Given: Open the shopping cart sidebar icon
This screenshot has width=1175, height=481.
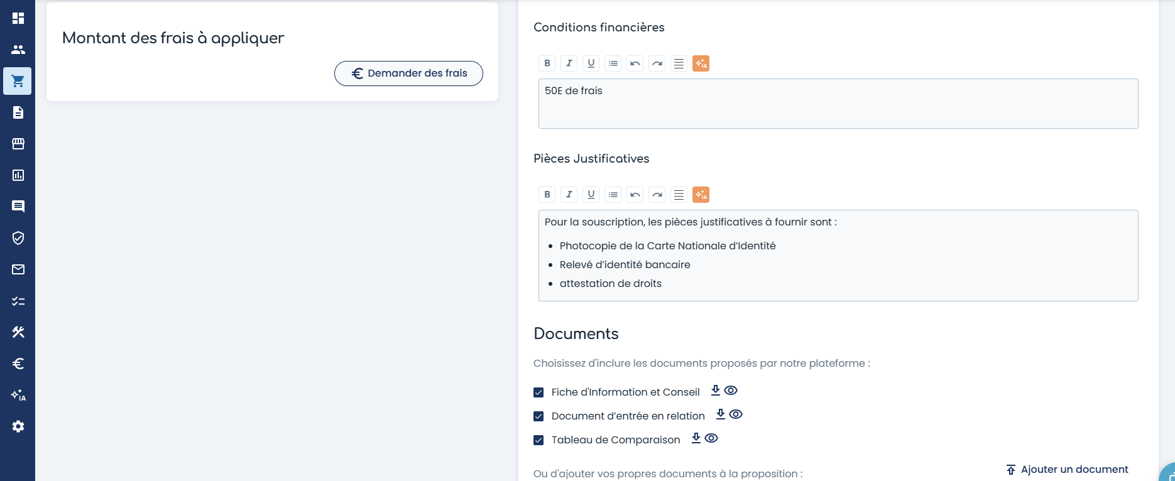Looking at the screenshot, I should [18, 81].
